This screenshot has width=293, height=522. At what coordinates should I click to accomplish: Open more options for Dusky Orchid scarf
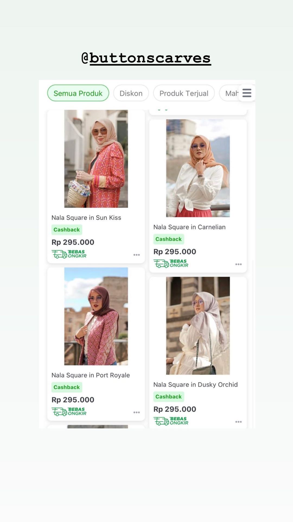pyautogui.click(x=238, y=422)
